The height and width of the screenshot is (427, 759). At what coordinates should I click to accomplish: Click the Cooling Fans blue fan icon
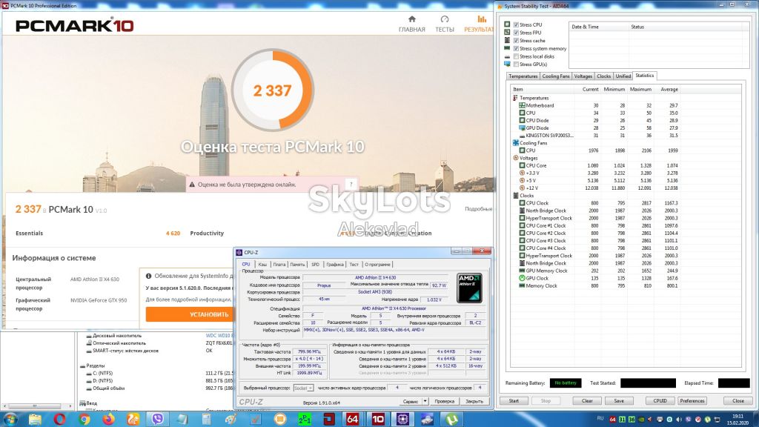pyautogui.click(x=516, y=143)
